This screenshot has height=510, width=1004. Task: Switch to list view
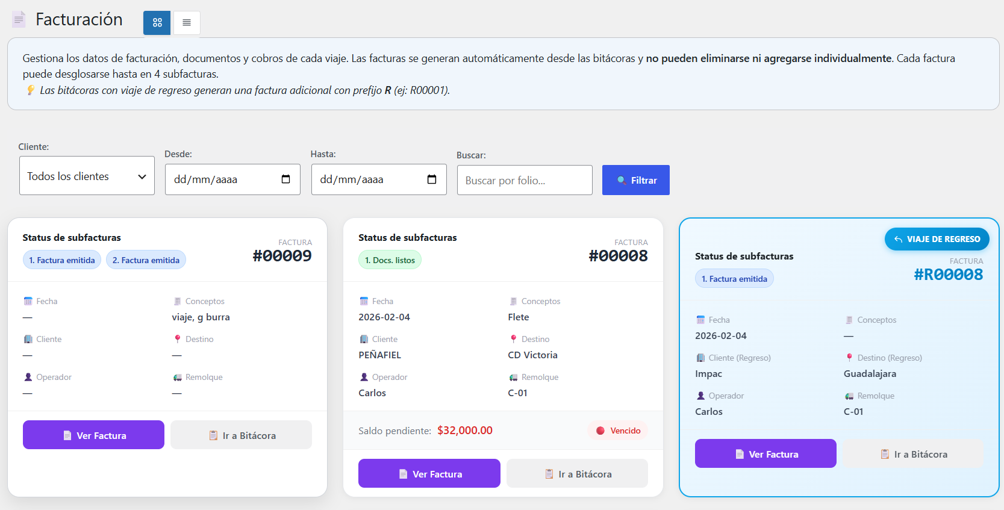(187, 23)
